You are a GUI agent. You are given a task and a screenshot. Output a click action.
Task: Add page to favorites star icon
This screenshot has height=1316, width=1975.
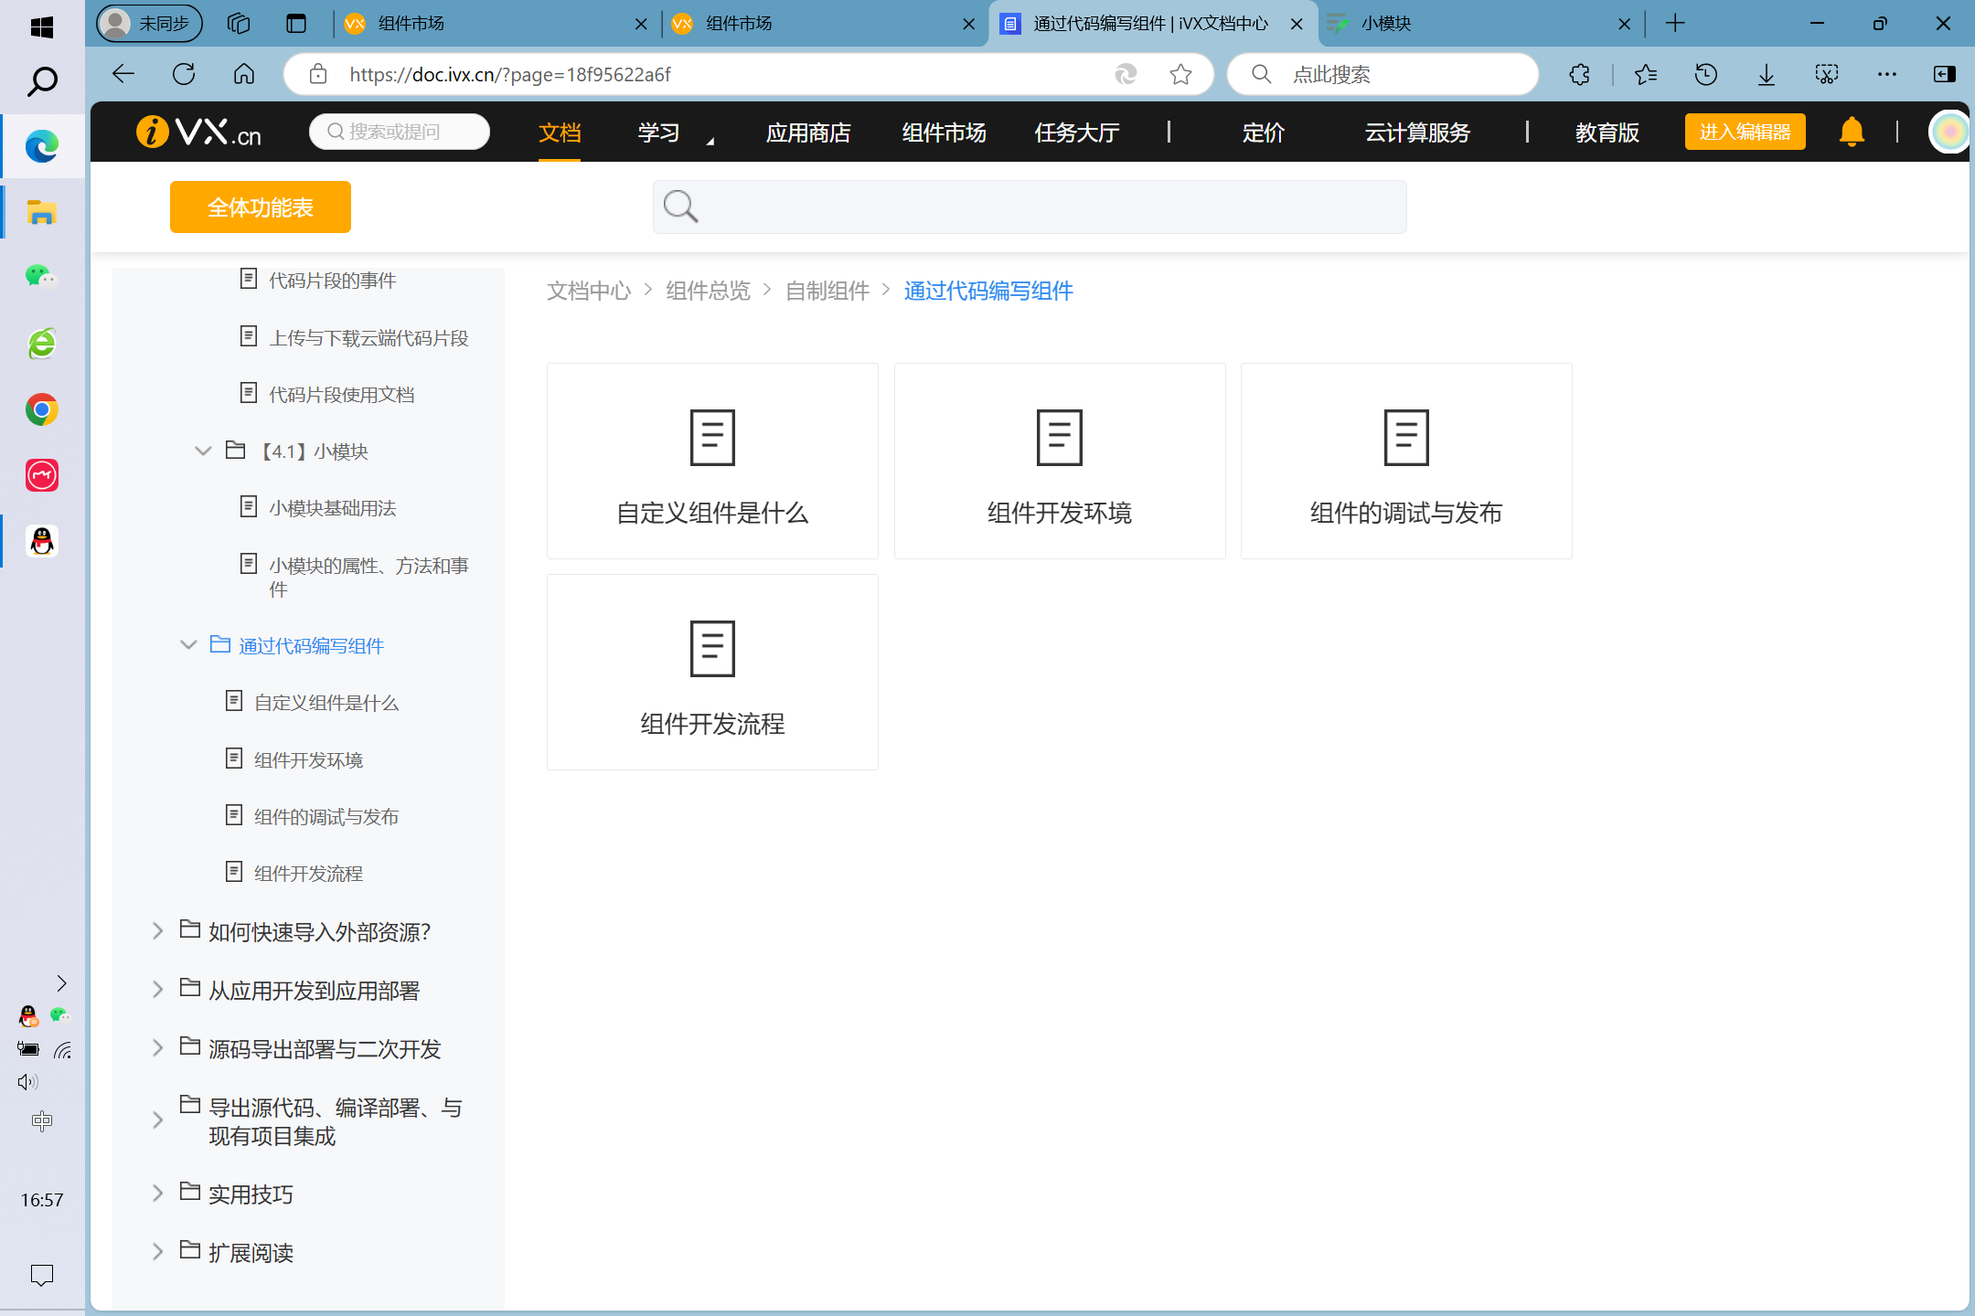click(1180, 74)
